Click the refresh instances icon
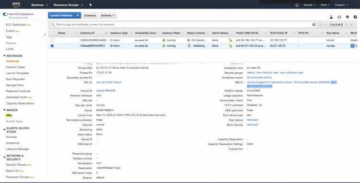Image resolution: width=360 pixels, height=183 pixels. (x=339, y=17)
